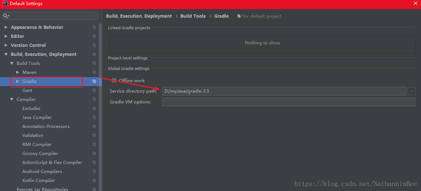The height and width of the screenshot is (191, 421).
Task: Click the search magnifier icon in settings
Action: point(6,16)
